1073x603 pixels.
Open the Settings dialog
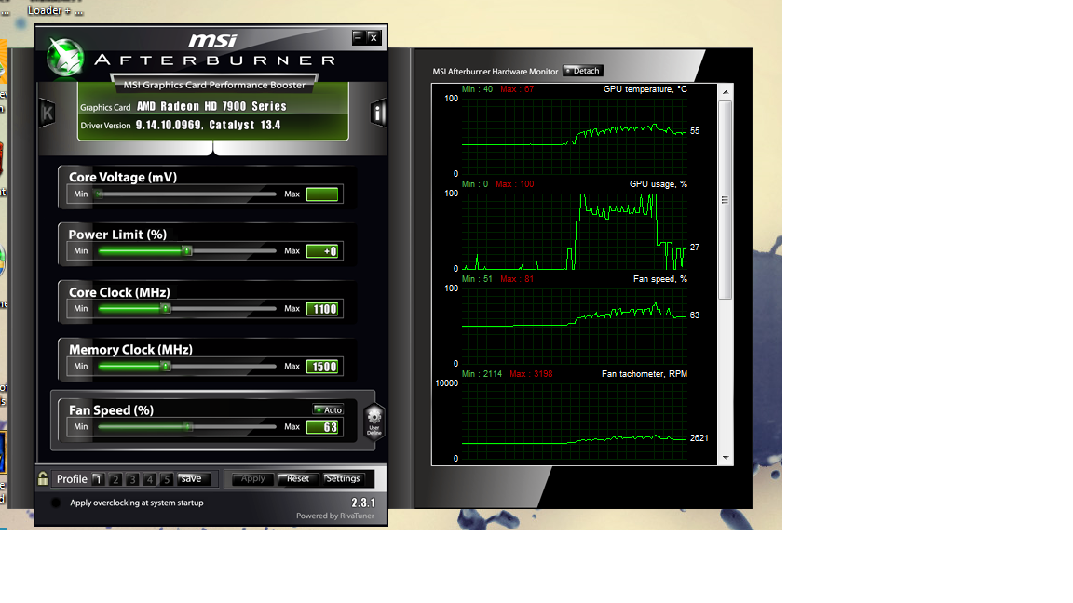[x=343, y=478]
